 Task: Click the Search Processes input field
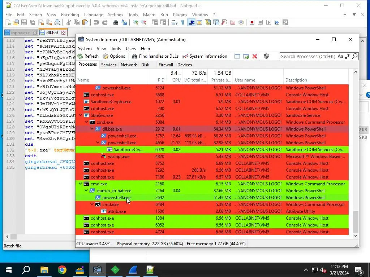click(x=308, y=56)
